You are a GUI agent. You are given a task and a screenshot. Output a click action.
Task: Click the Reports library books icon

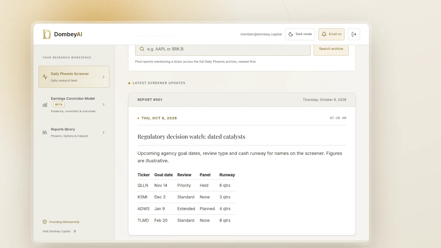(x=45, y=133)
